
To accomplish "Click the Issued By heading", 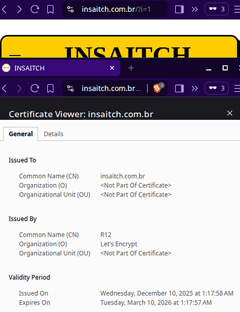I will [x=22, y=219].
